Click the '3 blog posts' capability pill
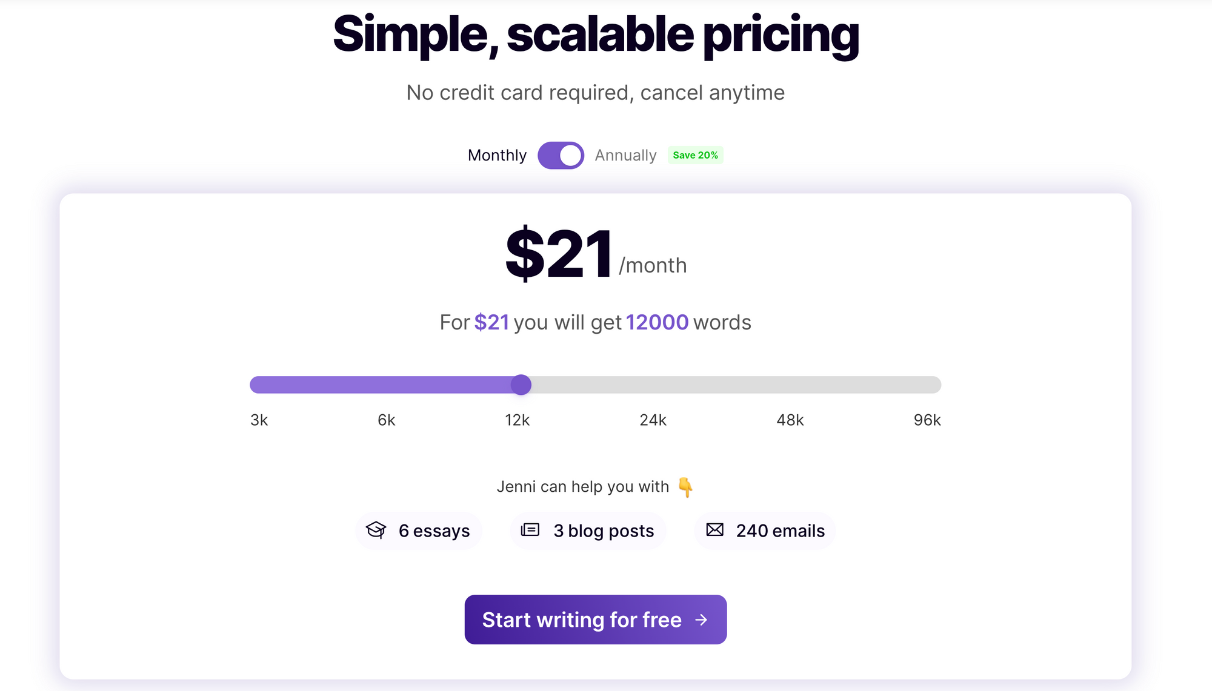The height and width of the screenshot is (691, 1212). pyautogui.click(x=587, y=531)
